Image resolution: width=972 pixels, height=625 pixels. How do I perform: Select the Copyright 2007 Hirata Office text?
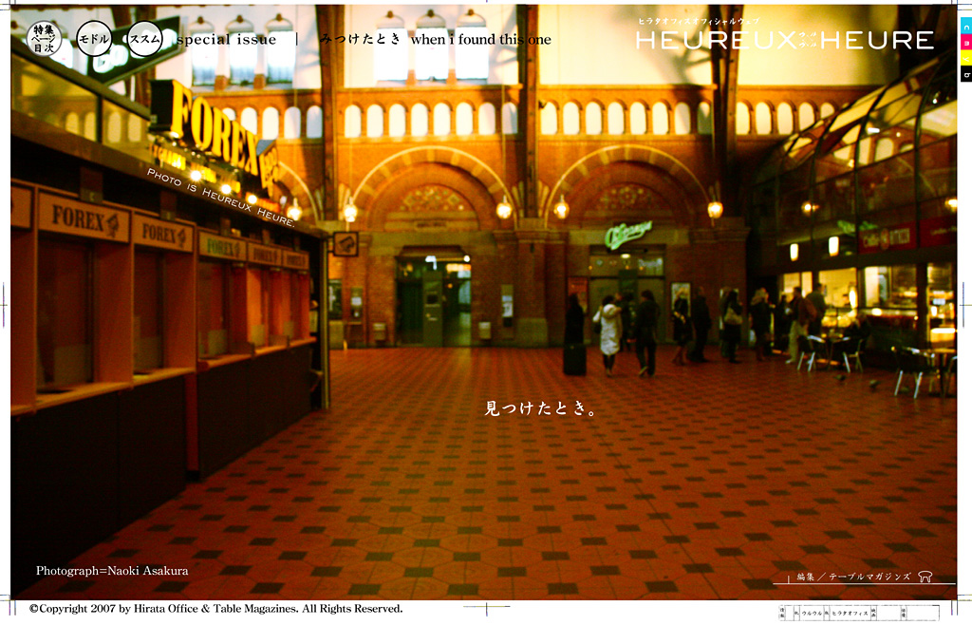click(215, 609)
